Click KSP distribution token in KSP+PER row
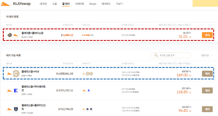The width and height of the screenshot is (218, 116). pyautogui.click(x=84, y=74)
